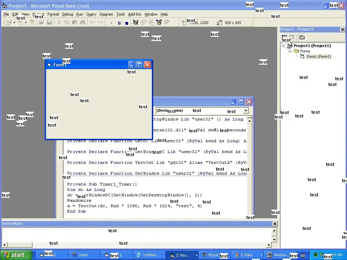The image size is (347, 260).
Task: Show the Project Explorer via toolbar icon
Action: pos(136,22)
